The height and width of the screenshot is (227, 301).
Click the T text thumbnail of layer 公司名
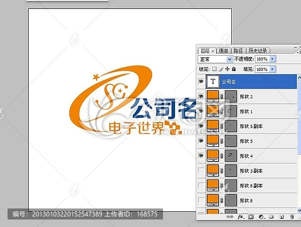213,82
